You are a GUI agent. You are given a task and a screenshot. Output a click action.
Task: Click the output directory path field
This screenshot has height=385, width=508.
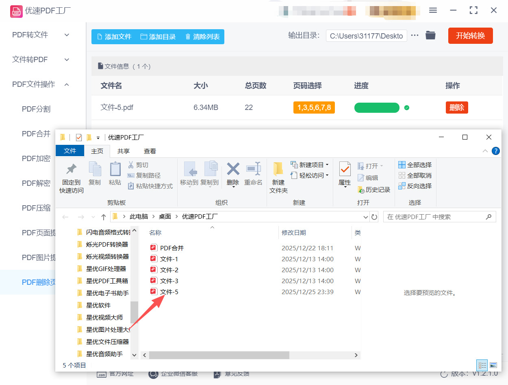coord(367,36)
